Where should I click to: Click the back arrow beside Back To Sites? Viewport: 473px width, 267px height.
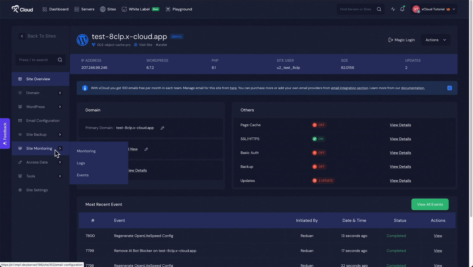22,36
